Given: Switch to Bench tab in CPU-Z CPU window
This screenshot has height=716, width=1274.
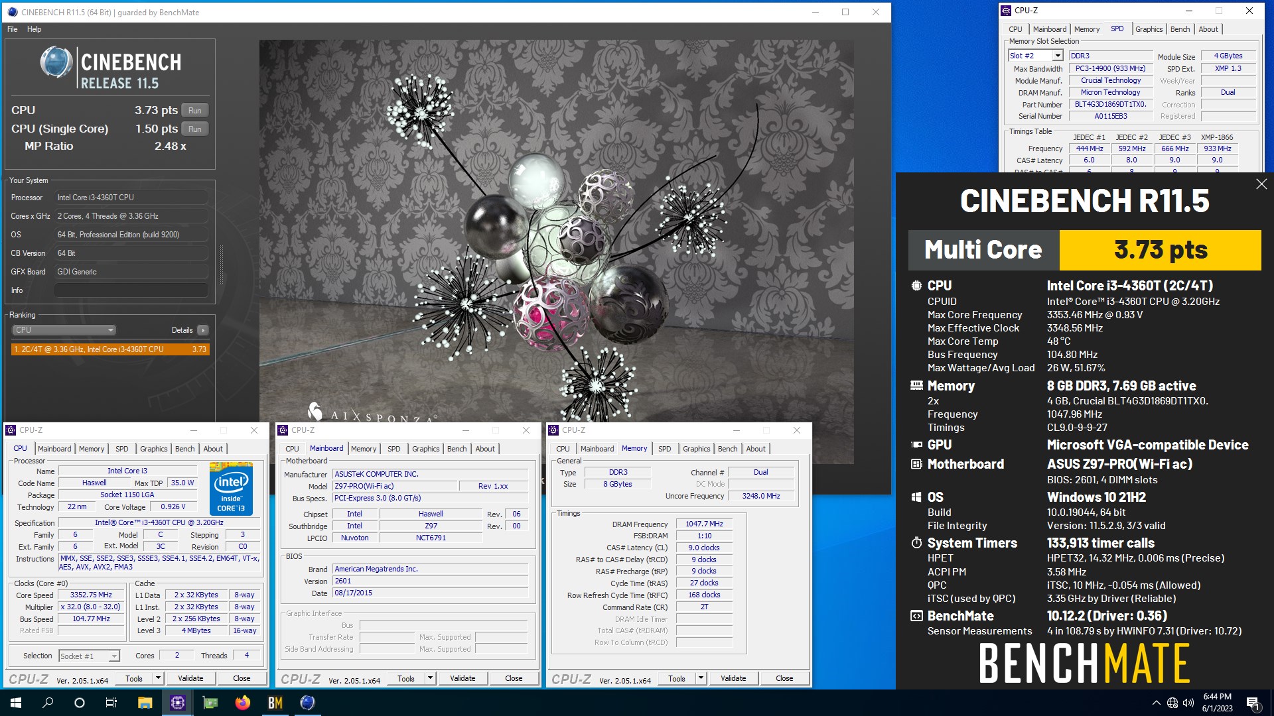Looking at the screenshot, I should click(x=184, y=449).
